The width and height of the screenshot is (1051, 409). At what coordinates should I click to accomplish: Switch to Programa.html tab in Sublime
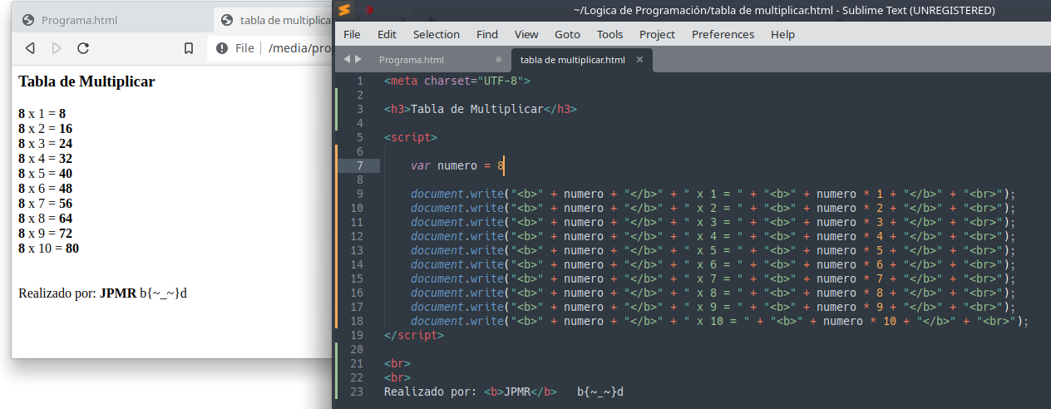coord(412,60)
